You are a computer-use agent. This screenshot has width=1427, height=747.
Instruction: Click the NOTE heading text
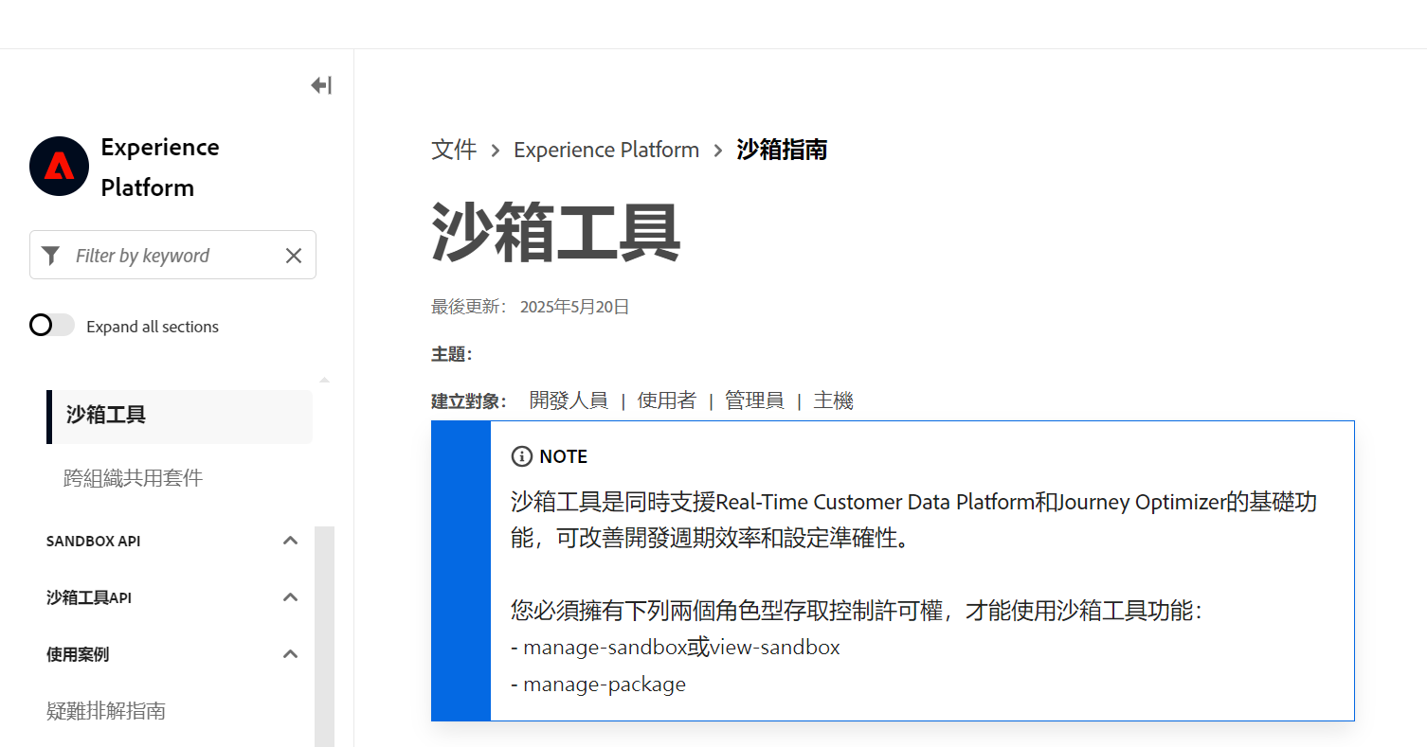(x=564, y=456)
